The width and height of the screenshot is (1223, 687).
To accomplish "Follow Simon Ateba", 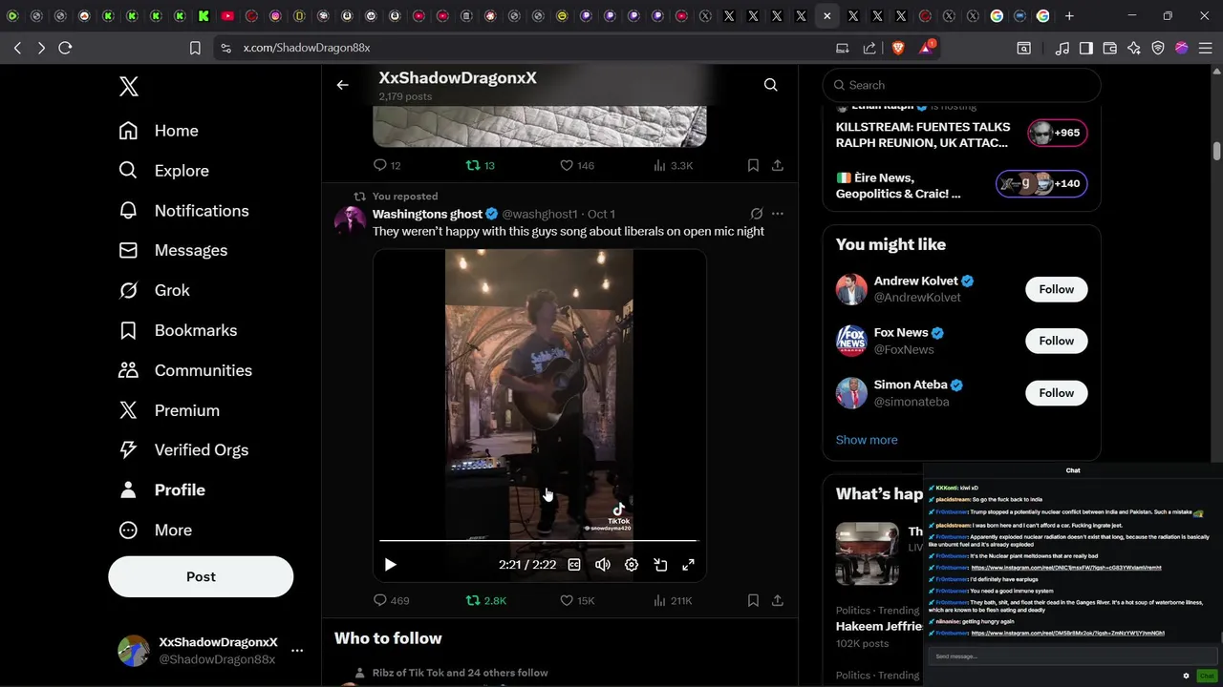I will (1056, 393).
